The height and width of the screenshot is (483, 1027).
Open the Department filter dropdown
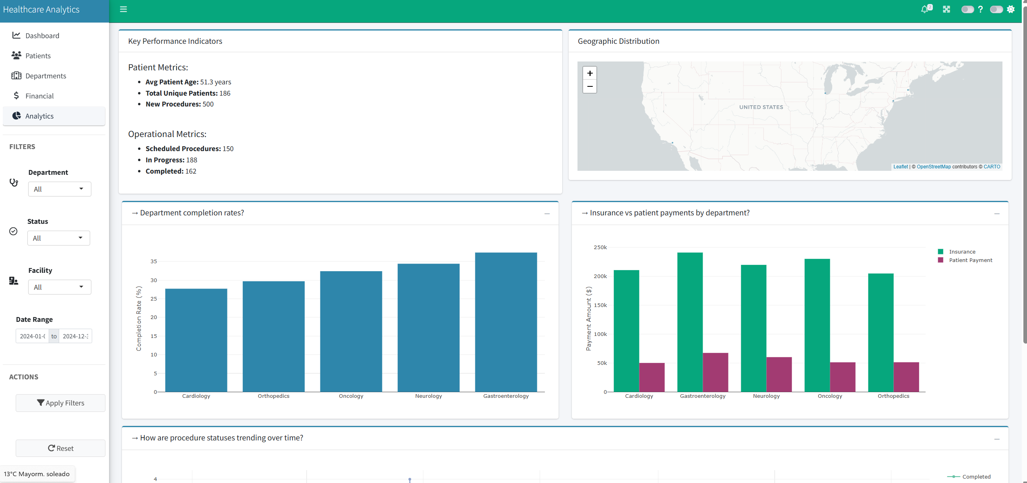pyautogui.click(x=60, y=189)
